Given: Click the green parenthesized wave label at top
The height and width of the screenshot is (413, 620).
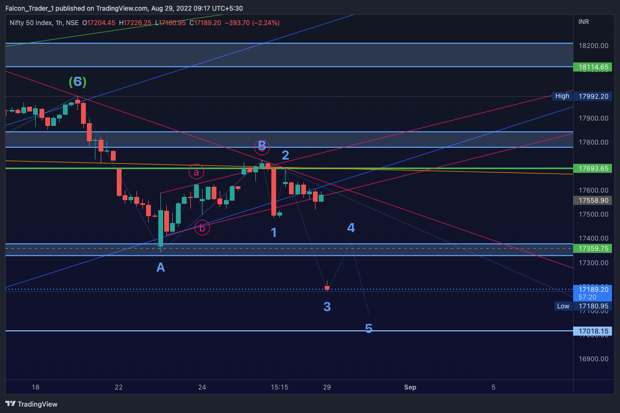Looking at the screenshot, I should [x=77, y=82].
